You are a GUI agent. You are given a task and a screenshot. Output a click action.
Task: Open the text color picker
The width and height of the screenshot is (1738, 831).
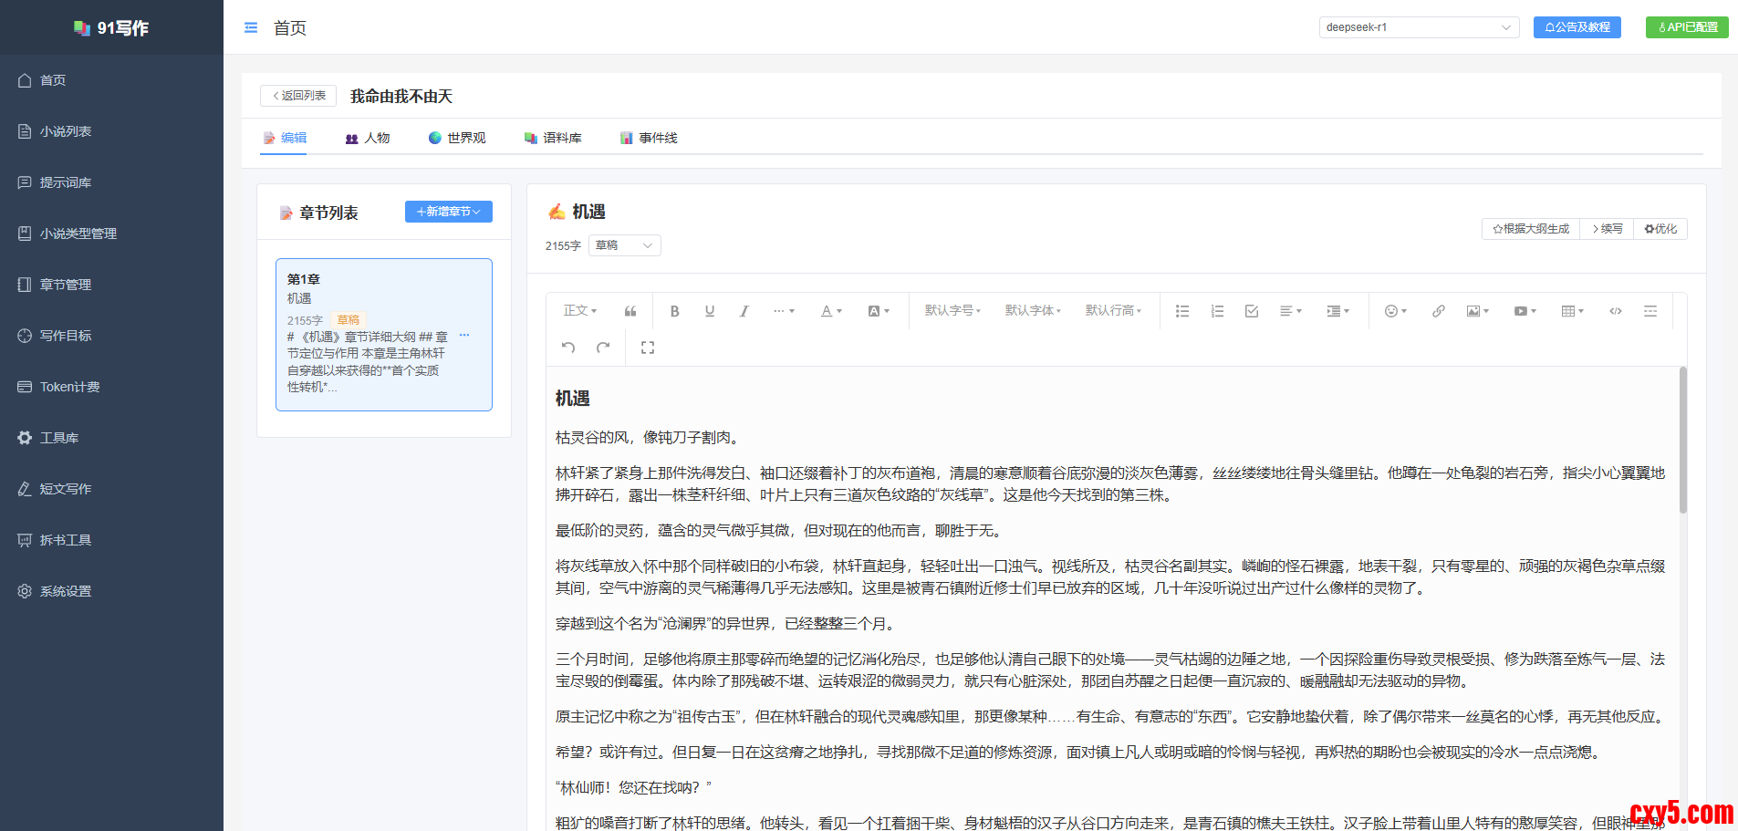pos(830,311)
